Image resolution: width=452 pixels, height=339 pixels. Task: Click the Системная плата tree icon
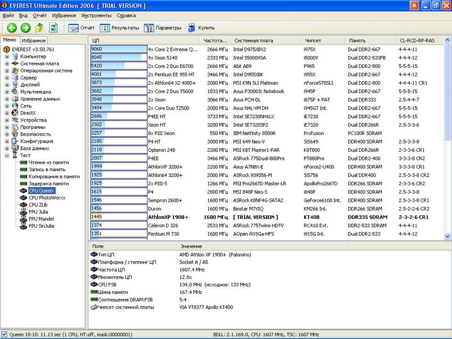click(x=15, y=63)
